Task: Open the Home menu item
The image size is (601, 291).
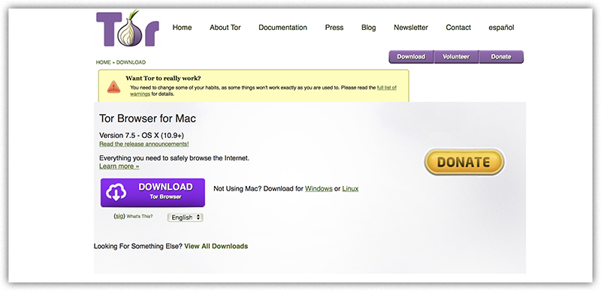Action: [182, 28]
